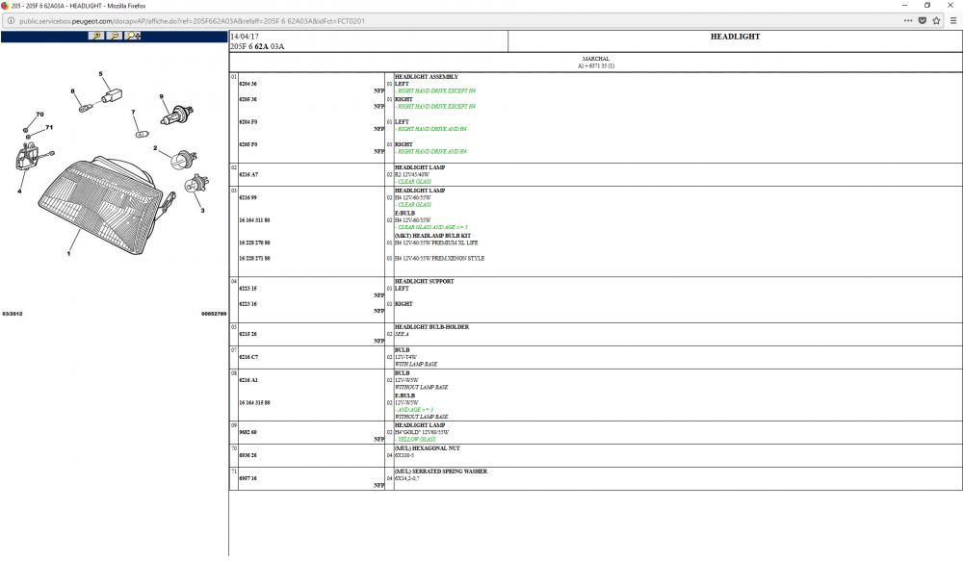Click the diagram reference 00052789
This screenshot has height=561, width=963.
tap(214, 314)
